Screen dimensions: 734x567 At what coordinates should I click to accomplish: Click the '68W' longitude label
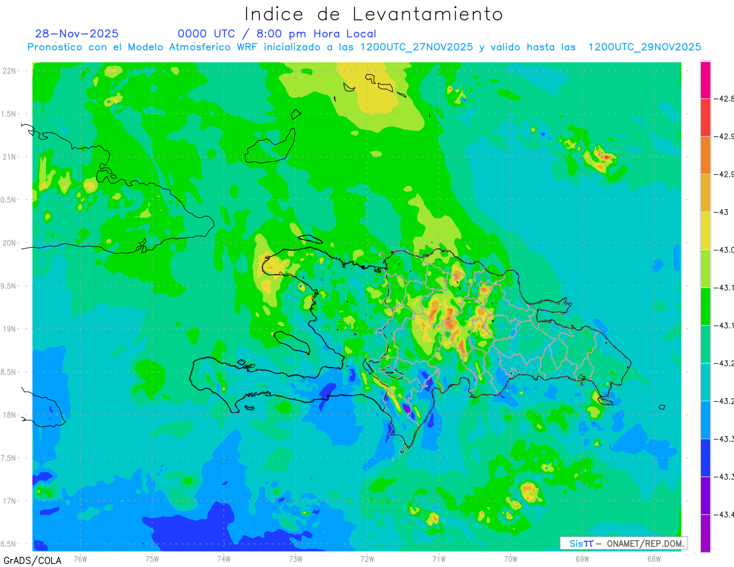[x=654, y=559]
